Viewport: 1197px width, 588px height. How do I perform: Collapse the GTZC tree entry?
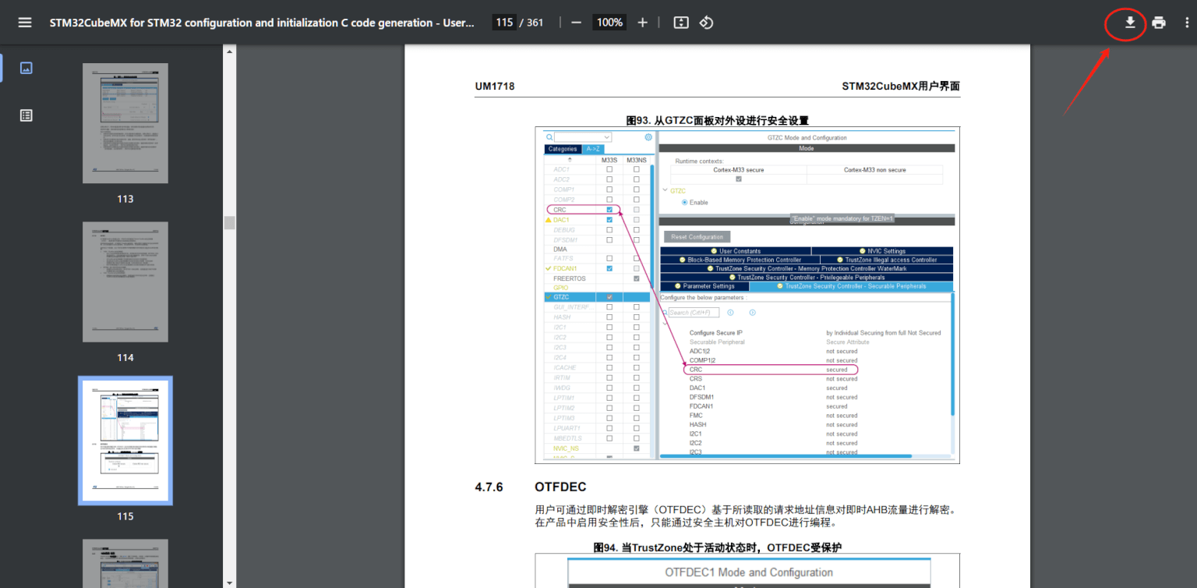(665, 190)
